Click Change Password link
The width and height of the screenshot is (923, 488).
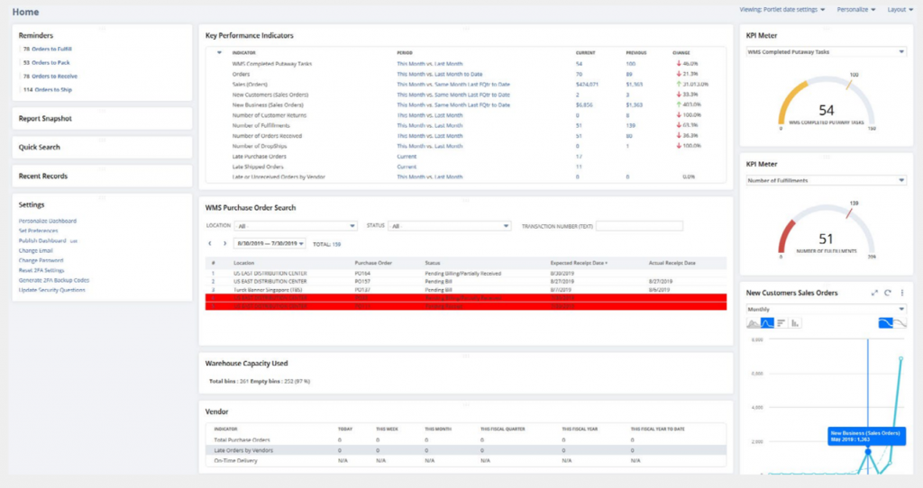[x=41, y=260]
